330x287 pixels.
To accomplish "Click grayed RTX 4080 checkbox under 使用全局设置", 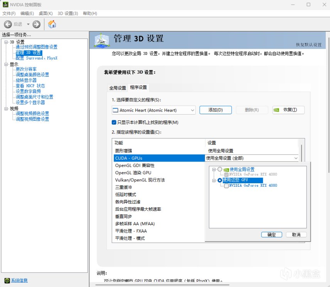I will [x=226, y=175].
